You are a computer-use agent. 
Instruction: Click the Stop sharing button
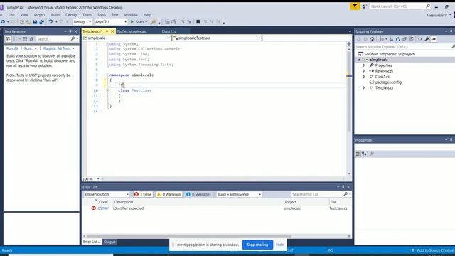click(257, 245)
